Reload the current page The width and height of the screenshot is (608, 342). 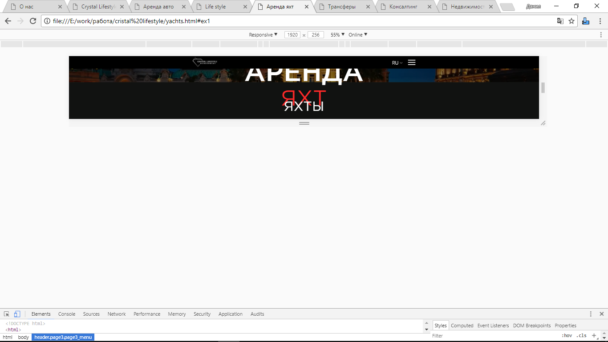click(33, 21)
